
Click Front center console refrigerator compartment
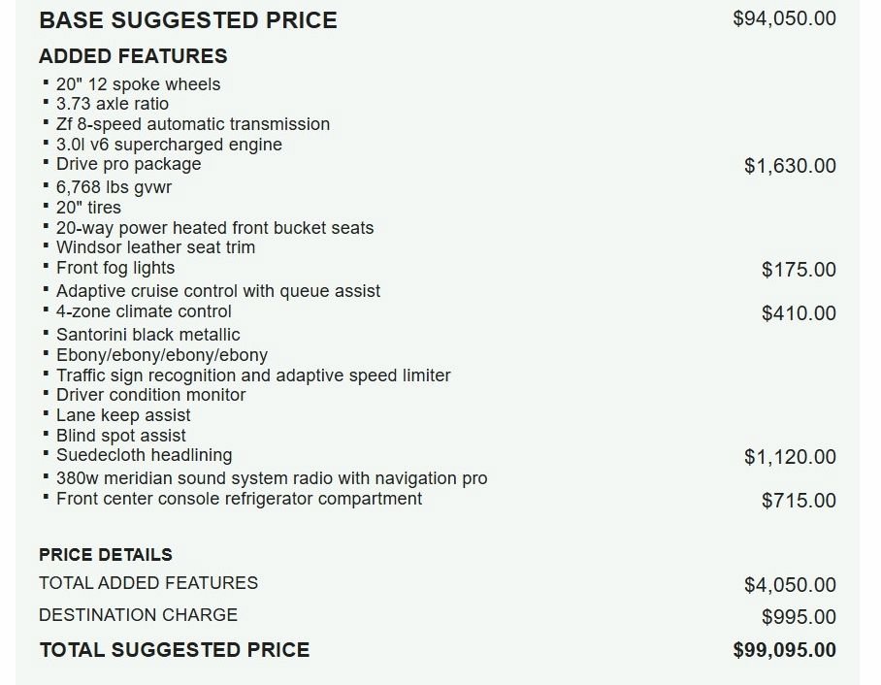[240, 499]
